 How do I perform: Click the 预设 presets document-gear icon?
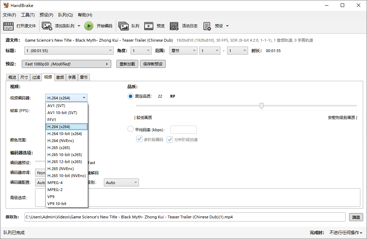[207, 26]
